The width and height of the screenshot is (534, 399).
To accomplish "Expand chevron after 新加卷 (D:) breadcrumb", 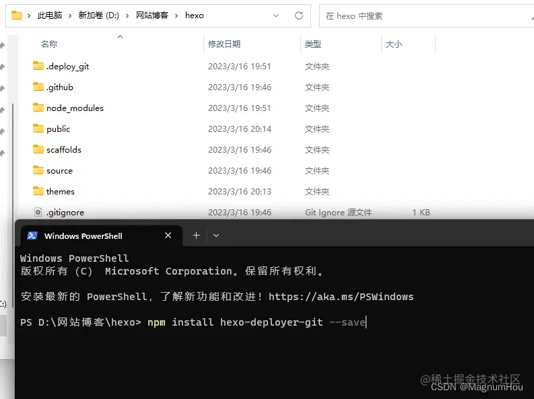I will tap(127, 15).
